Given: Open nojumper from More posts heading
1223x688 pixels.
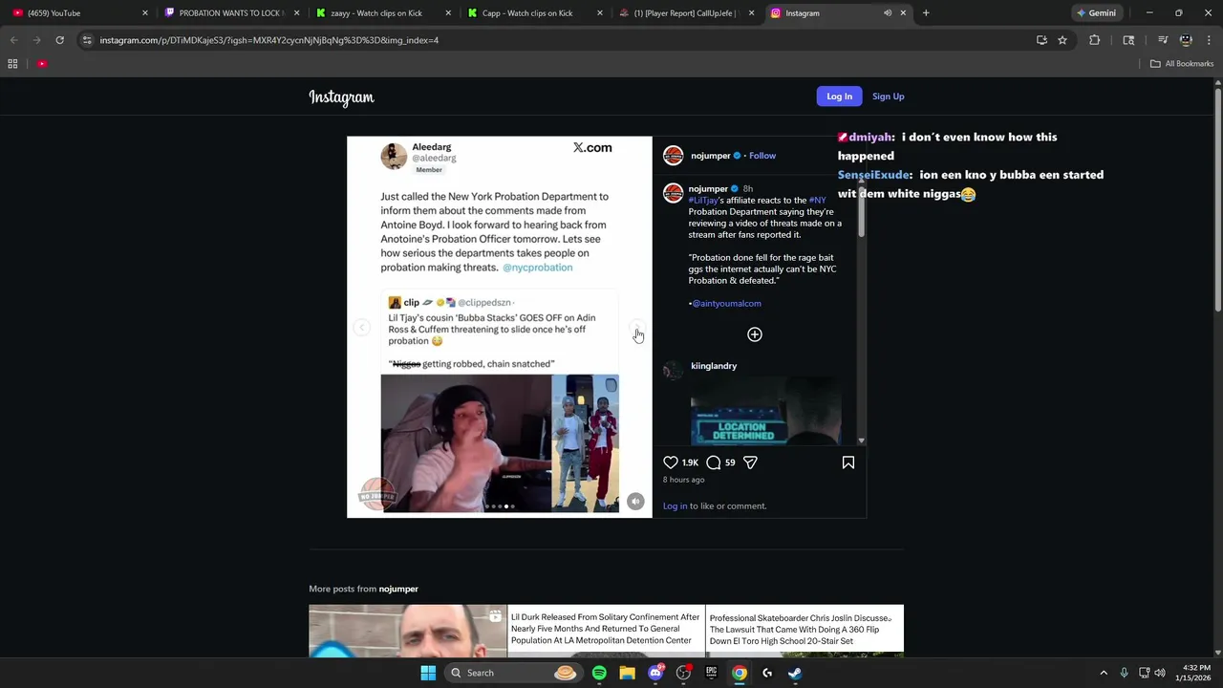Looking at the screenshot, I should (398, 590).
